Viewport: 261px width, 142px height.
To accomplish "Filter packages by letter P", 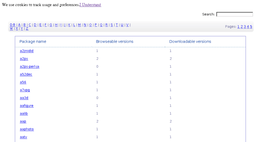I will (x=96, y=25).
